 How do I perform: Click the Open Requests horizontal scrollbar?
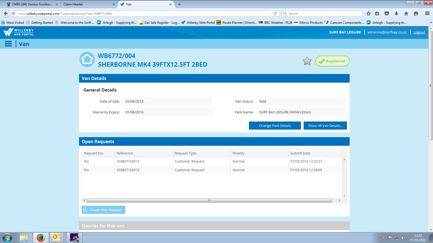click(209, 200)
